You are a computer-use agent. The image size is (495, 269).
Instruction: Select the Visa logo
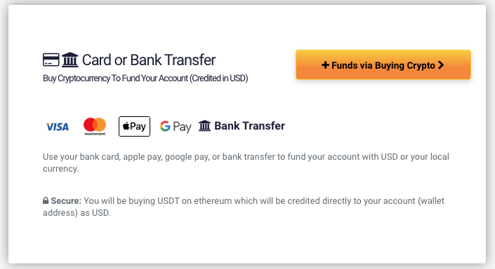pyautogui.click(x=57, y=127)
